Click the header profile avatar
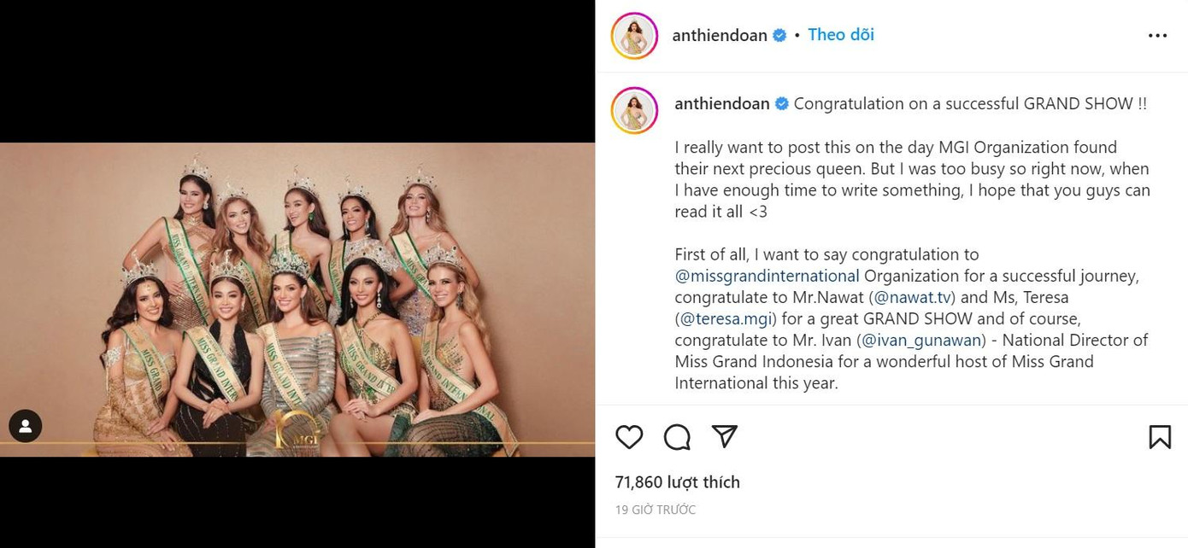 634,36
